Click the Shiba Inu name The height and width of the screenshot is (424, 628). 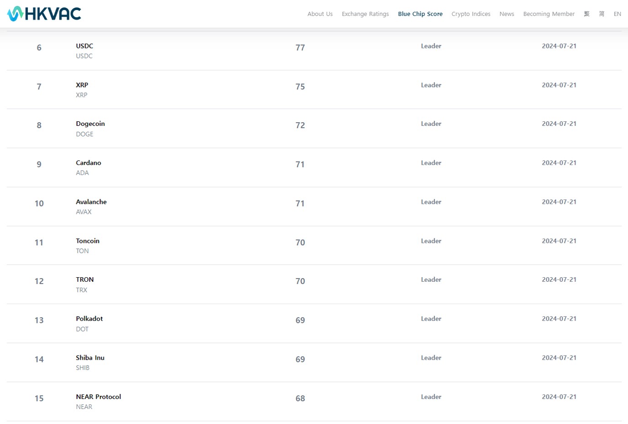[90, 358]
